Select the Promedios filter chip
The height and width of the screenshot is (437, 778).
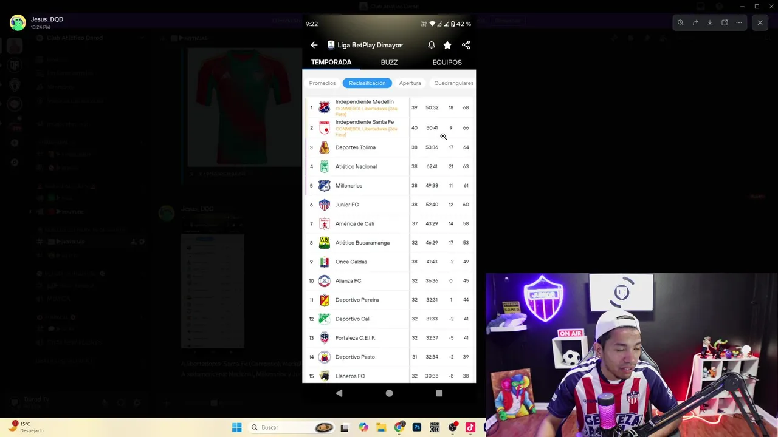[322, 83]
